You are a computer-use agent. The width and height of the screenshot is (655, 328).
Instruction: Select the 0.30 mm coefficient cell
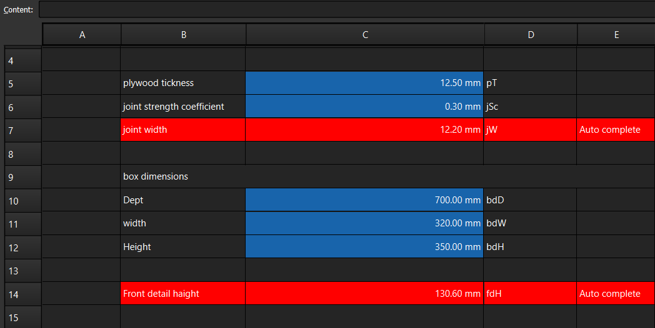click(364, 107)
